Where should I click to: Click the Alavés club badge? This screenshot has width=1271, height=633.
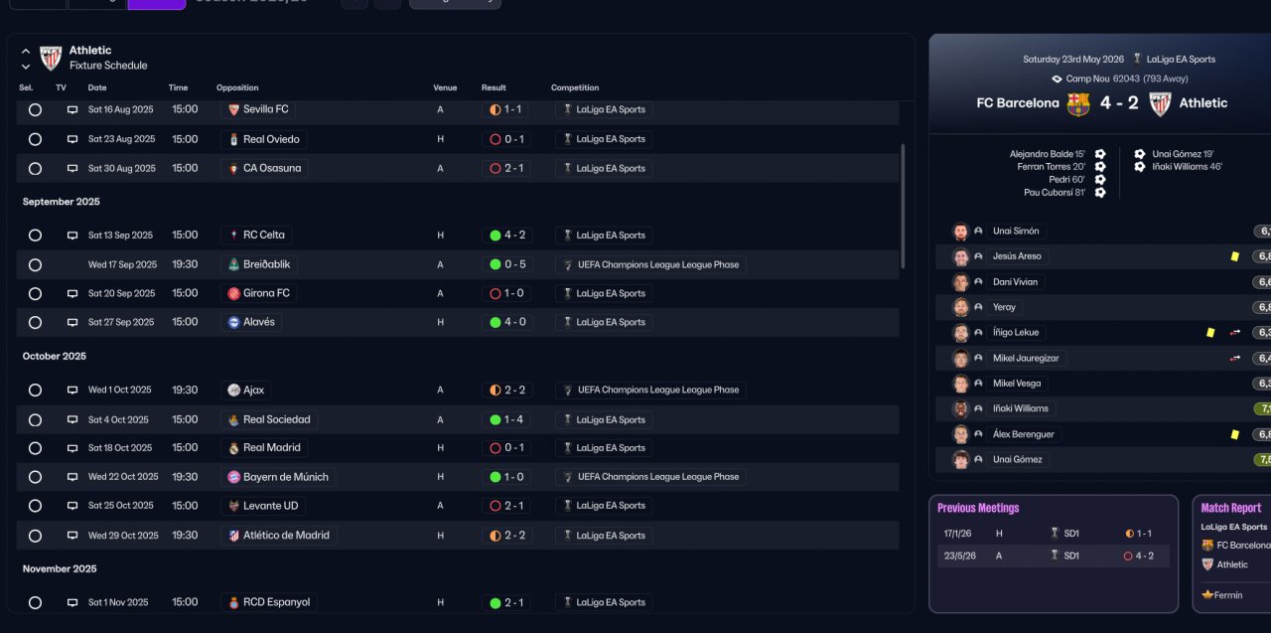click(233, 322)
